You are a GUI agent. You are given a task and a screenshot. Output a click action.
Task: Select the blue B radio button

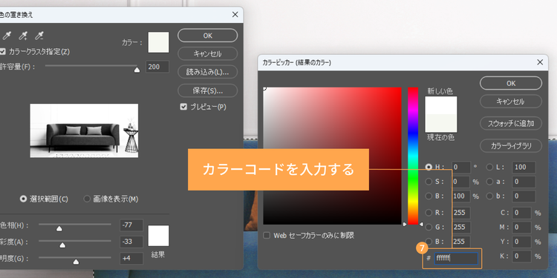point(429,242)
